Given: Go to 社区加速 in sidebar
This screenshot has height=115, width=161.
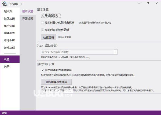Looking at the screenshot, I should [9, 18].
